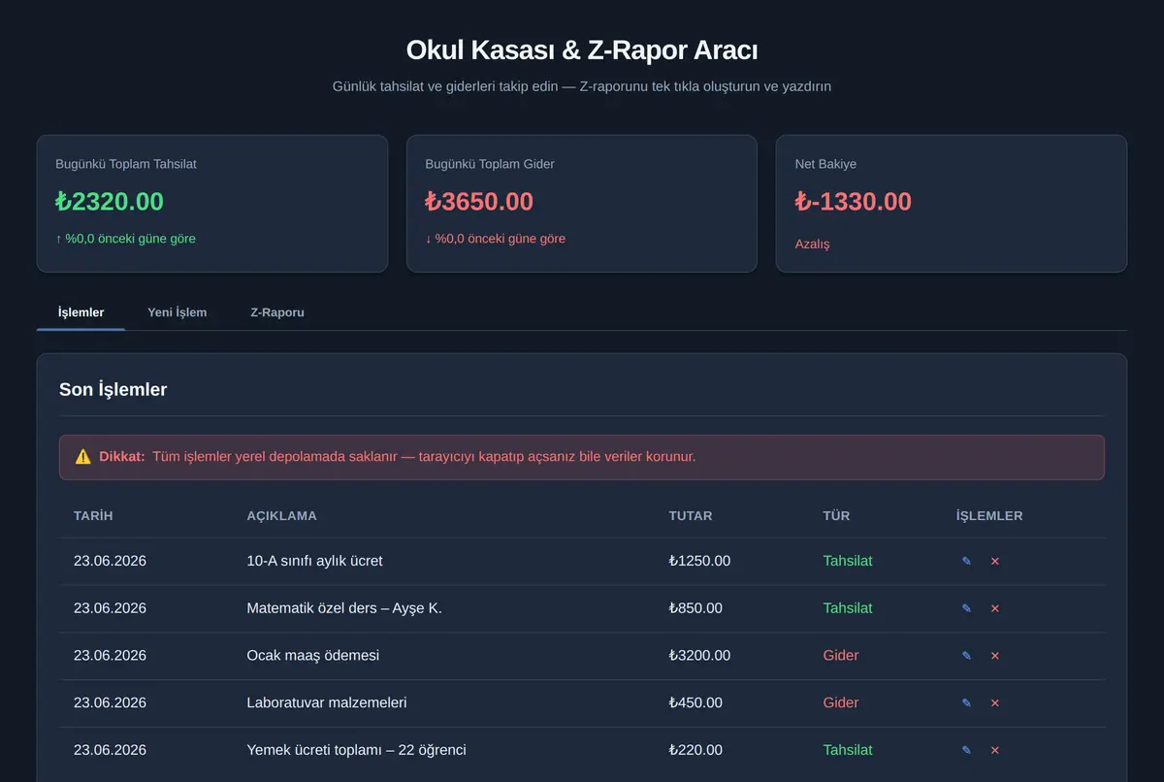Image resolution: width=1164 pixels, height=782 pixels.
Task: Click the Laboratuvar malzemeleri description
Action: (x=327, y=702)
